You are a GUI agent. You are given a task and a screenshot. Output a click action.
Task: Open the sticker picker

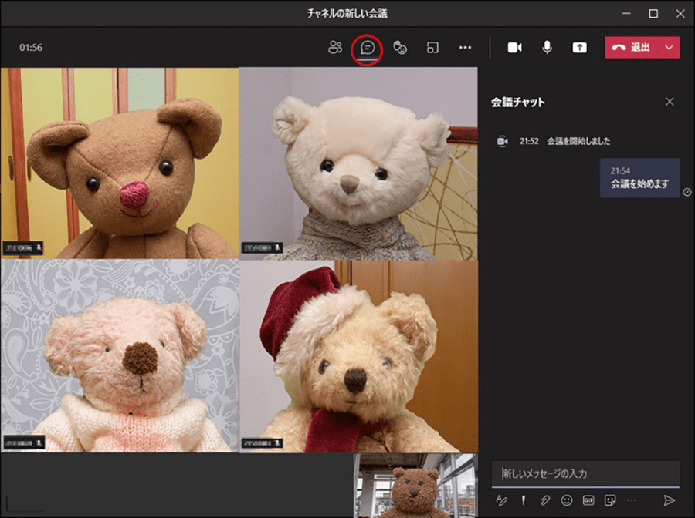[x=610, y=500]
